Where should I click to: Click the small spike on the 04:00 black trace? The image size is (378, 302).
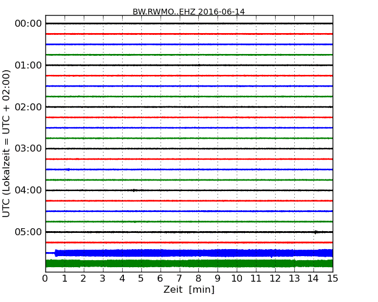pos(134,190)
